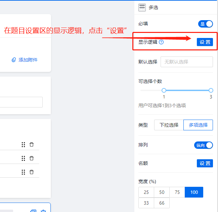This screenshot has width=218, height=212.
Task: Click the first option's drag handle icon
Action: point(23,144)
